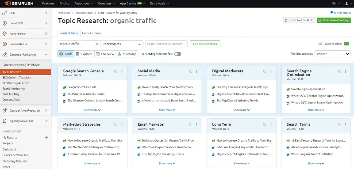Open the EN language dropdown
The width and height of the screenshot is (354, 169).
point(336,4)
